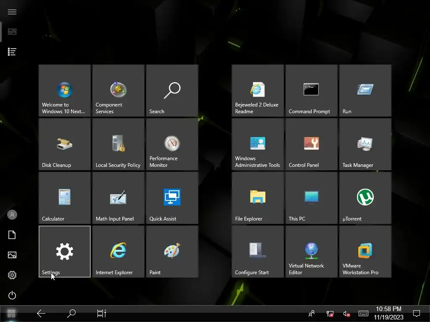Switch to All apps list view
Image resolution: width=430 pixels, height=322 pixels.
(x=12, y=52)
